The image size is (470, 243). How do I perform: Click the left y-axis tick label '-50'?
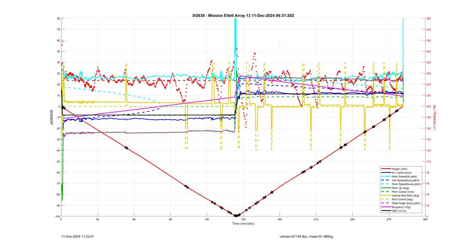pyautogui.click(x=57, y=161)
